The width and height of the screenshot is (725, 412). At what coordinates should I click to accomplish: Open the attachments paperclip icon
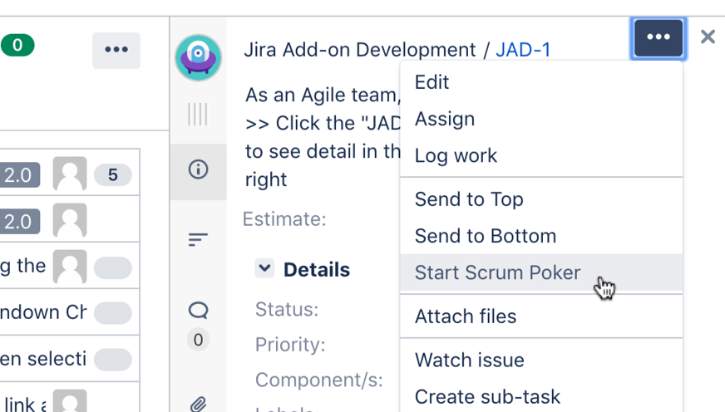pyautogui.click(x=198, y=404)
